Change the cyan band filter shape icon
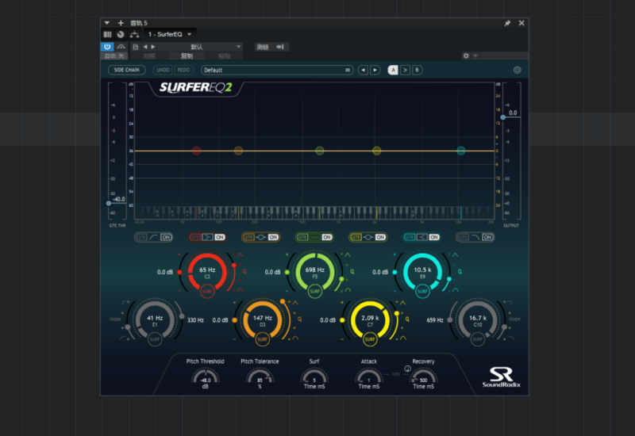 coord(421,237)
